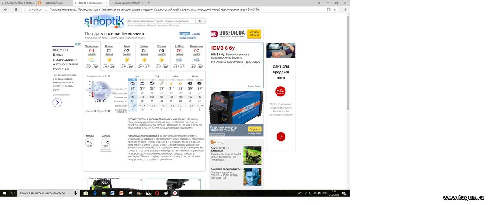Click the night cloud icon at 1:00
Image resolution: width=488 pixels, height=205 pixels.
tap(132, 83)
